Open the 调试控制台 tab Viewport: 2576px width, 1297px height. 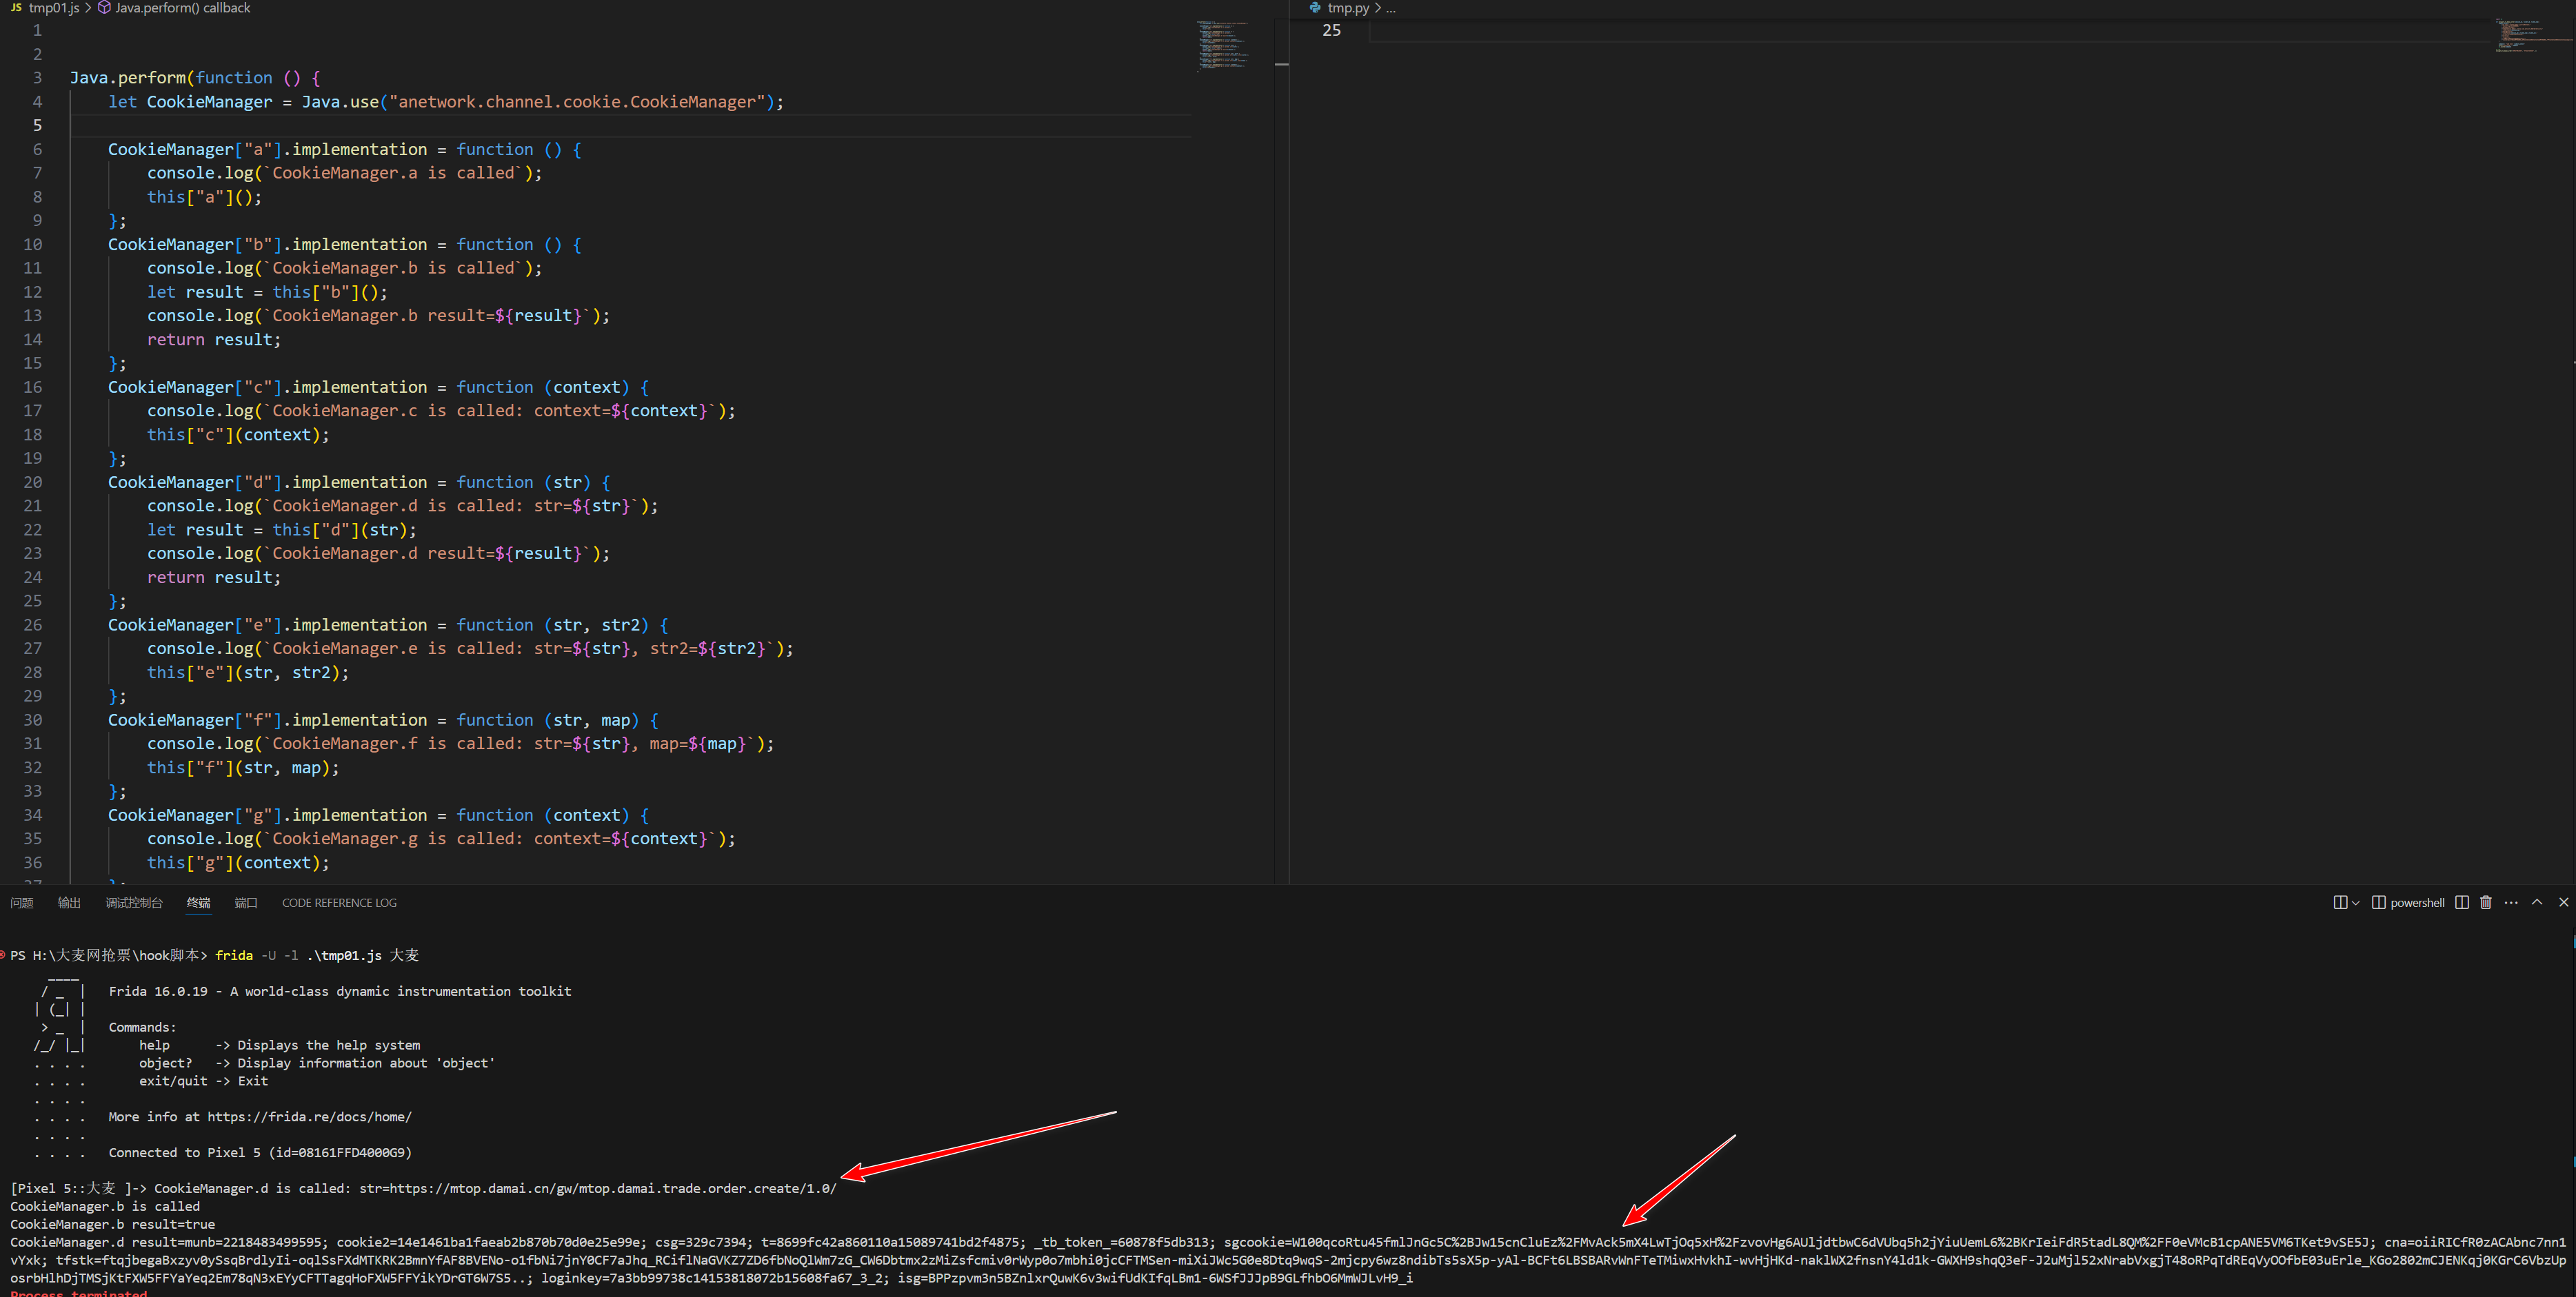pyautogui.click(x=134, y=903)
